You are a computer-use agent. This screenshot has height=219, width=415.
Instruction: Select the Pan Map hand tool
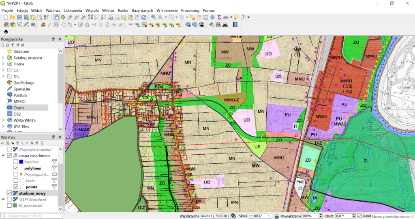coord(57,17)
